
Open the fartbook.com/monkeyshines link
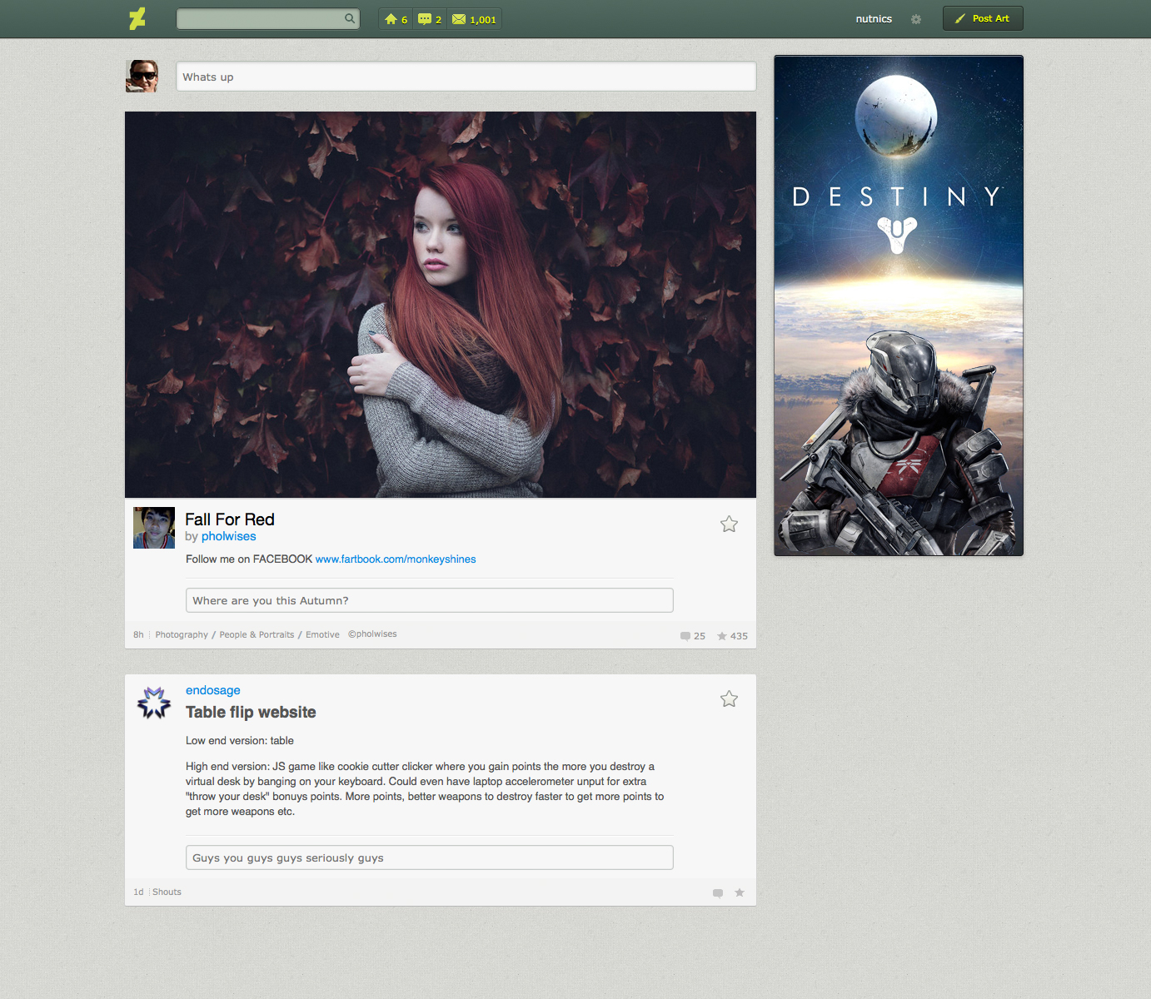(x=396, y=559)
